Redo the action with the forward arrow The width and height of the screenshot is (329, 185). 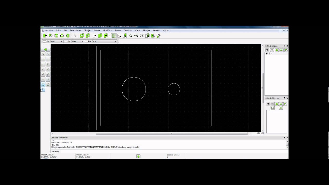point(88,36)
